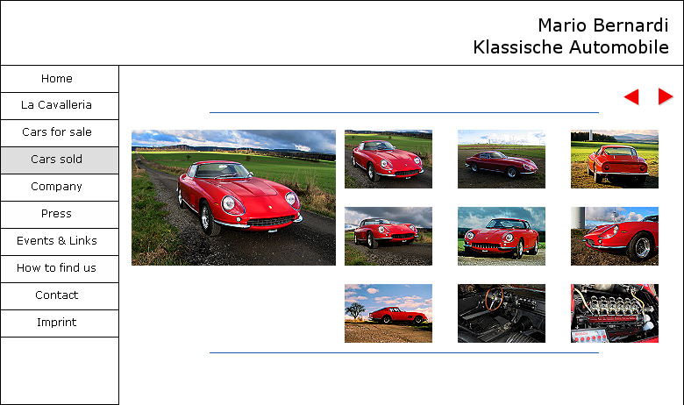Click Mario Bernardi Klassische Automobile title
The image size is (684, 405).
tap(571, 36)
